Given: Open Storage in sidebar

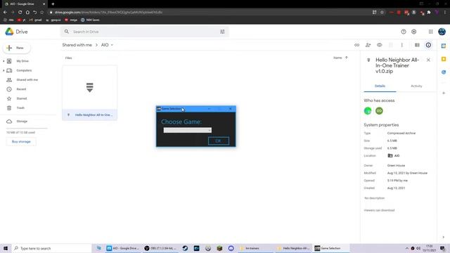Looking at the screenshot, I should 22,122.
